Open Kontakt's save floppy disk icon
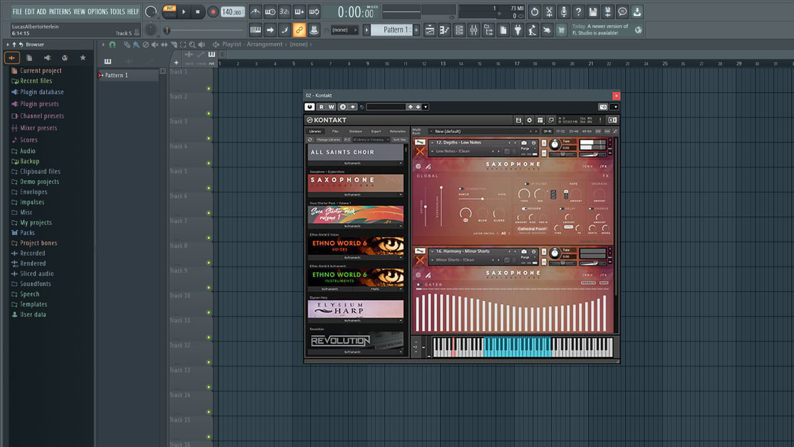The height and width of the screenshot is (447, 794). click(x=518, y=120)
